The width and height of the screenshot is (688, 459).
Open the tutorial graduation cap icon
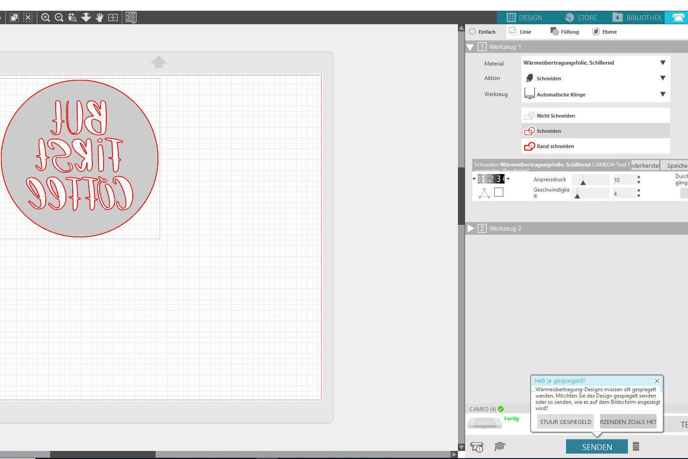(x=500, y=446)
